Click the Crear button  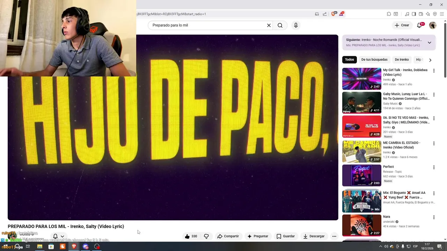pyautogui.click(x=402, y=25)
